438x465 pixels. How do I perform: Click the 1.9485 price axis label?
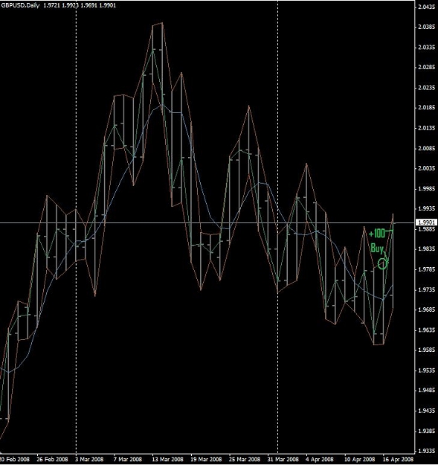click(427, 391)
